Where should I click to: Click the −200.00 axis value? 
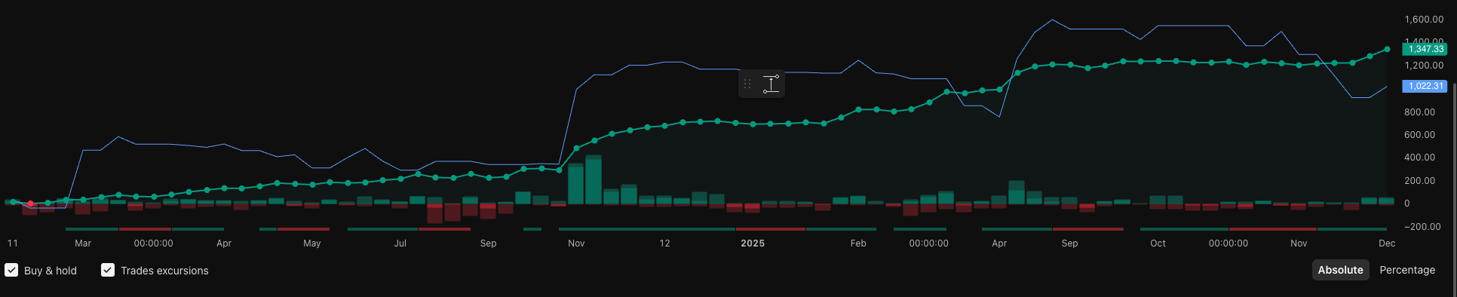(x=1422, y=227)
